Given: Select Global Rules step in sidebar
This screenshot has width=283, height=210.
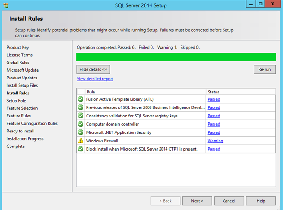Looking at the screenshot, I should tap(18, 63).
